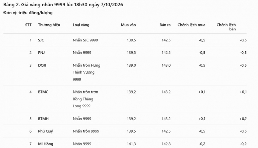Select the PNJ brand cell
This screenshot has width=258, height=148.
tap(41, 53)
